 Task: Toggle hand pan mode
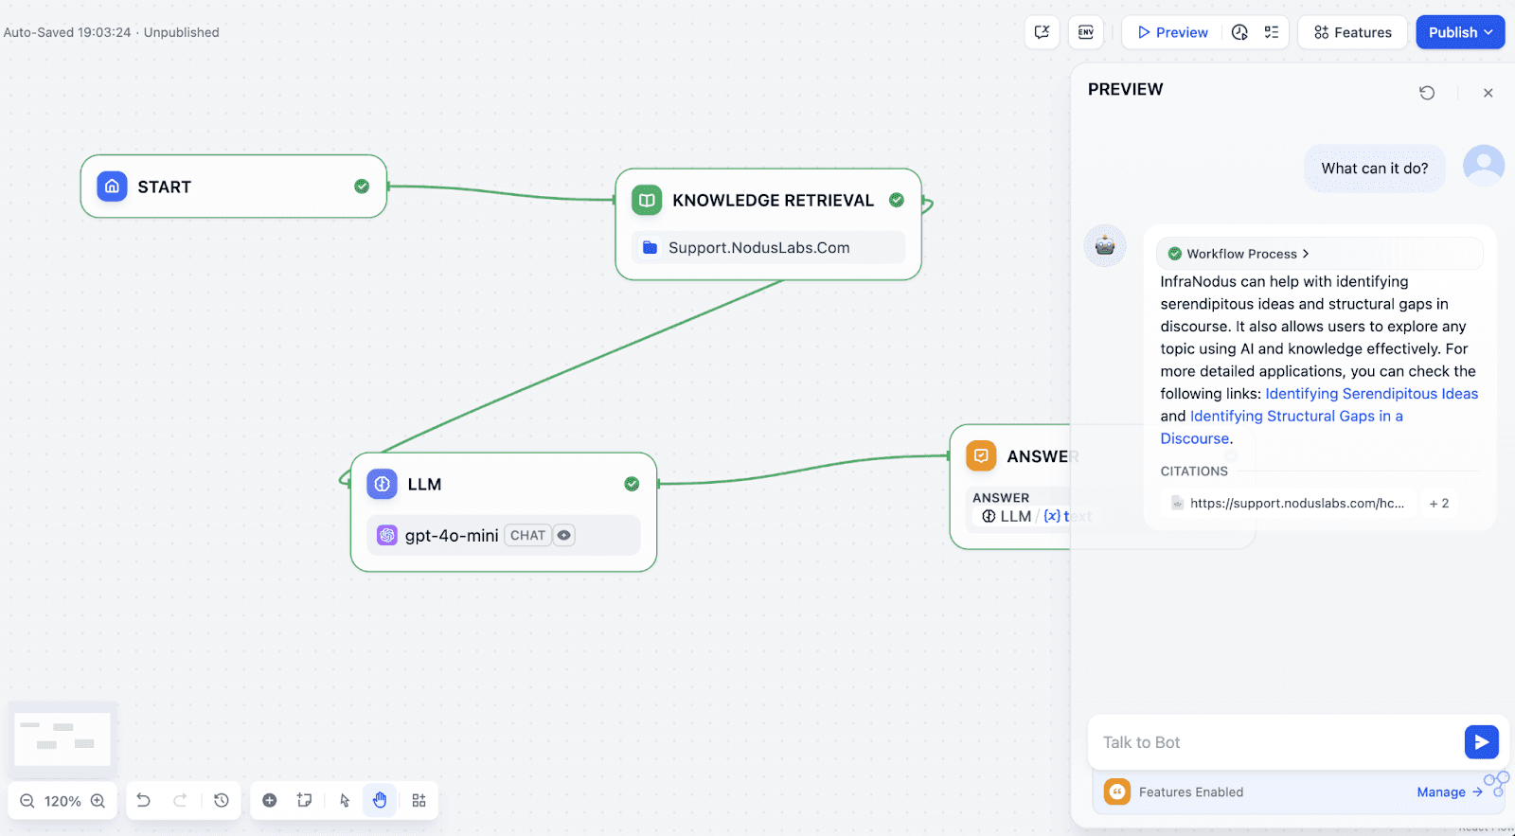[380, 801]
